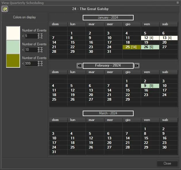Select January 26 with 6 events

pyautogui.click(x=150, y=47)
